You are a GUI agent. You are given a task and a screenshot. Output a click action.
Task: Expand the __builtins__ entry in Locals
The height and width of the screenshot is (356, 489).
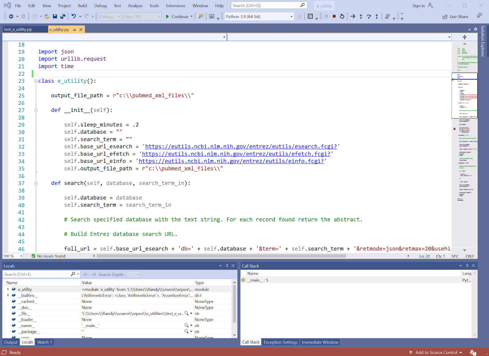tap(8, 295)
